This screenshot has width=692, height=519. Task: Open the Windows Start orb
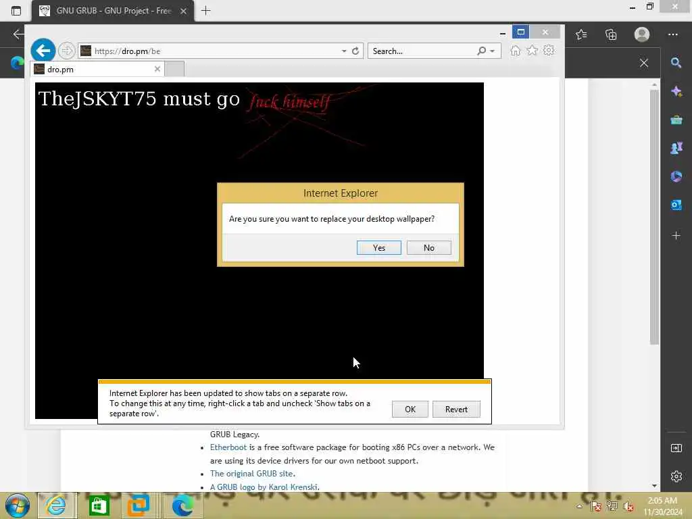pos(17,505)
